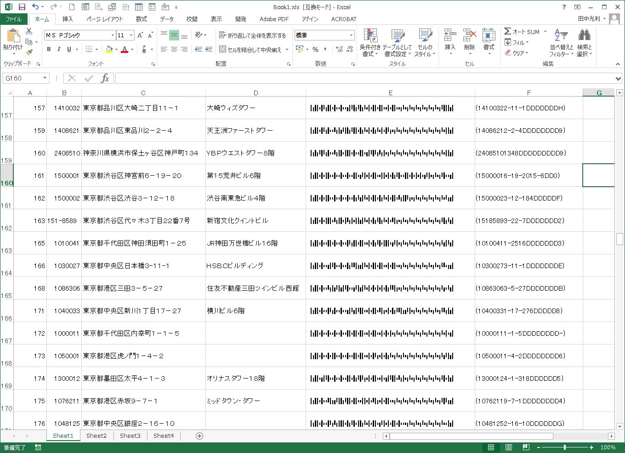Click the vertical scrollbar thumb
The image size is (625, 453).
pos(619,239)
